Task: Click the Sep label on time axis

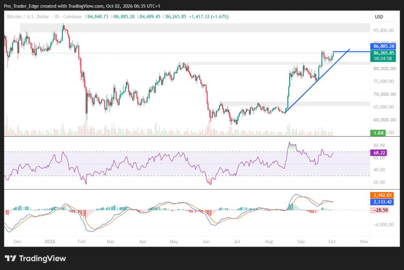Action: (301, 241)
